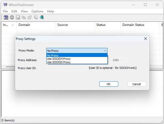Choose Use SOCKS5 Proxy option
Screen dimensions: 164x124
77,62
